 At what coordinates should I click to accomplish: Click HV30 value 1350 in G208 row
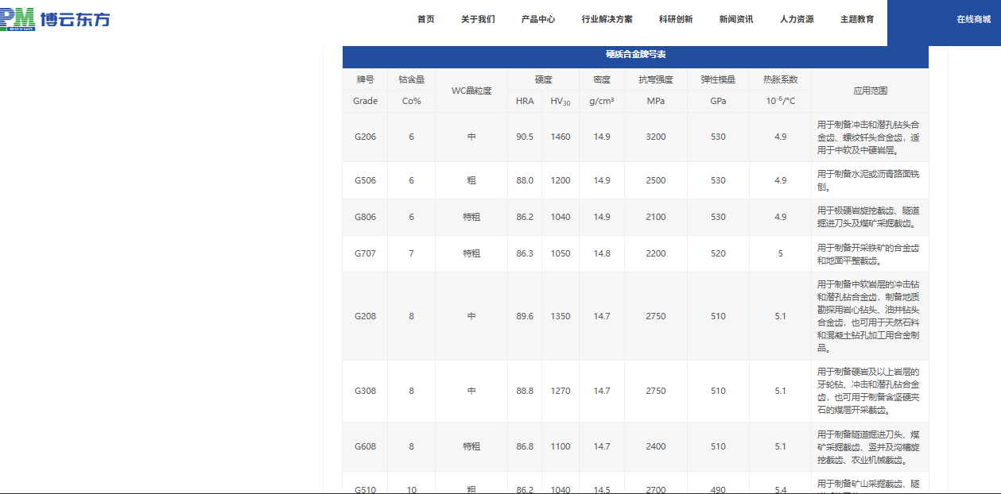(x=561, y=316)
